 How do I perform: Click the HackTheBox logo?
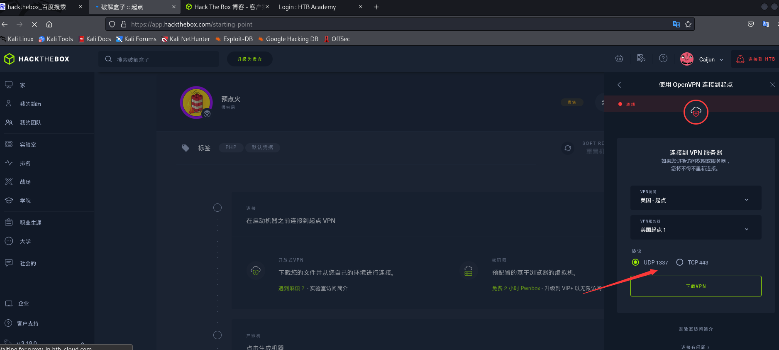point(37,59)
